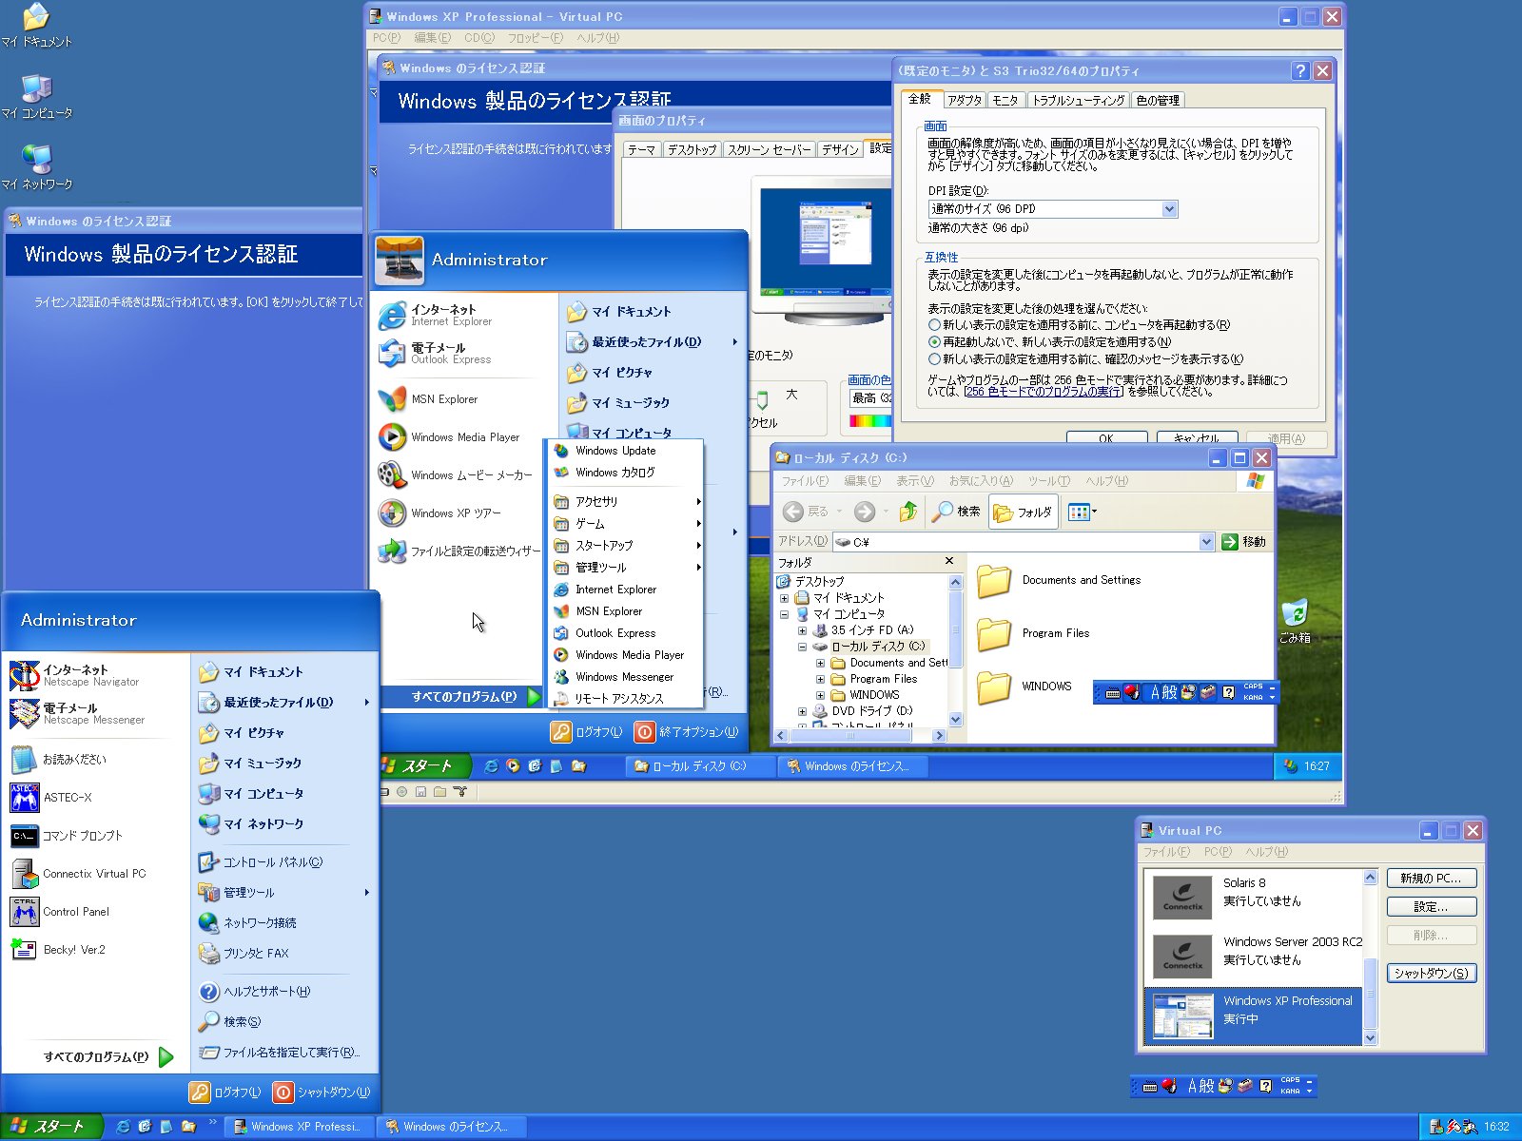Screen dimensions: 1522x1141
Task: Open DPI 設定 dropdown
Action: point(1169,209)
